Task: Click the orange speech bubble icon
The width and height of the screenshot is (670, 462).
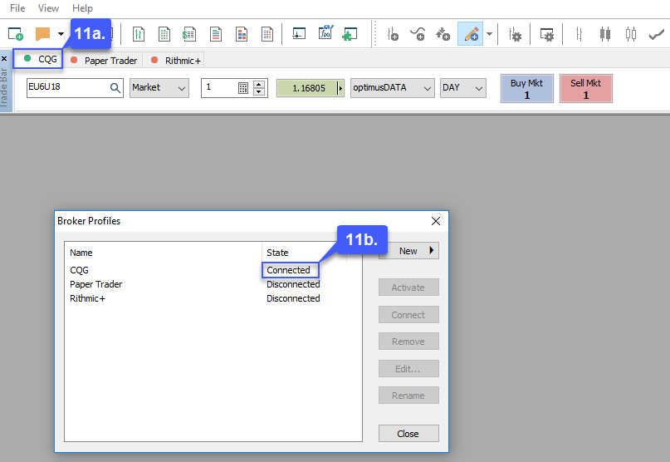Action: tap(42, 34)
